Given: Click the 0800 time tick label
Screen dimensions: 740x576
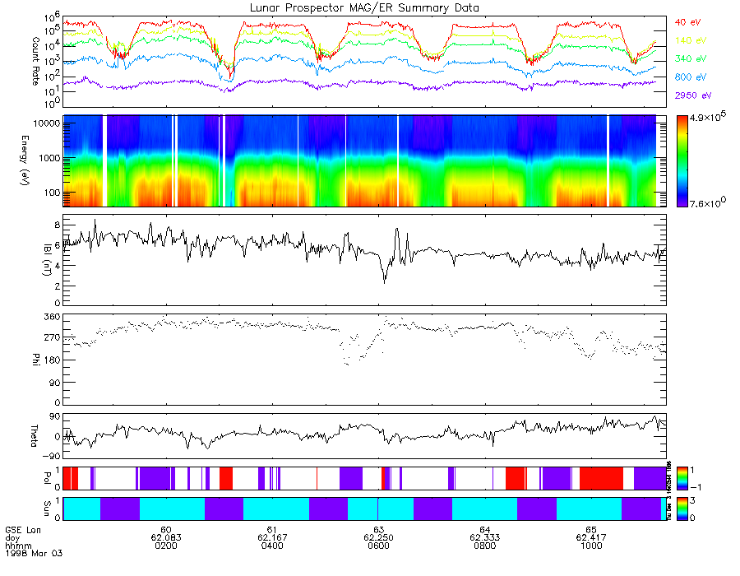Looking at the screenshot, I should (484, 546).
